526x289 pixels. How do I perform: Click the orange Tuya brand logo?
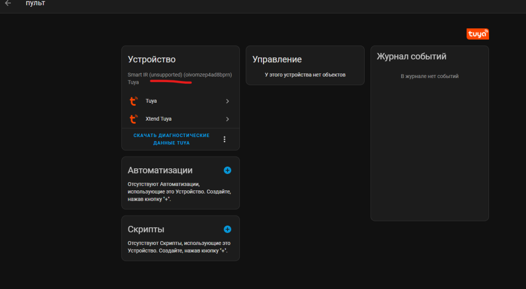[x=478, y=34]
